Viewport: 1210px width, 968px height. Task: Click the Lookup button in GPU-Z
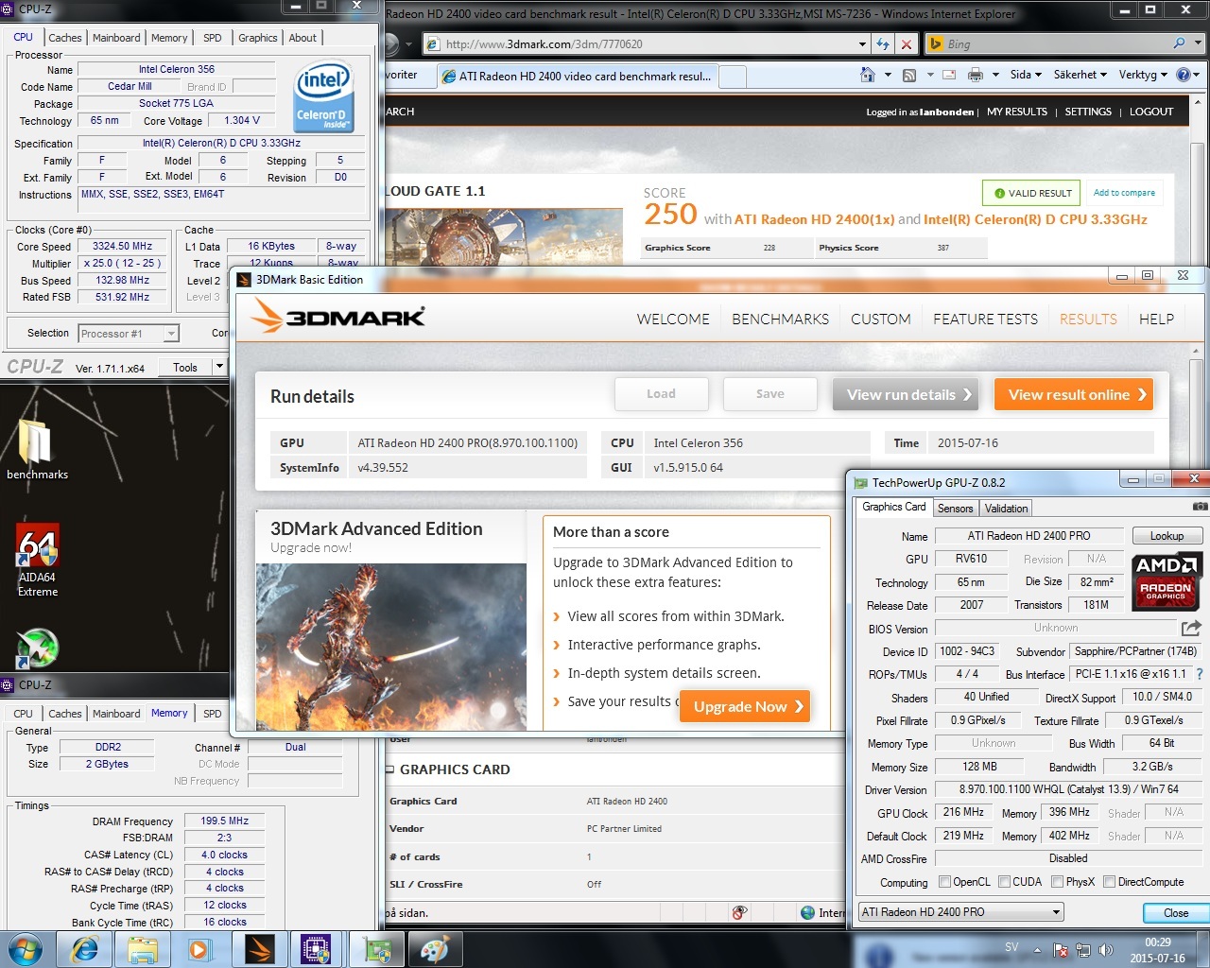[1167, 536]
